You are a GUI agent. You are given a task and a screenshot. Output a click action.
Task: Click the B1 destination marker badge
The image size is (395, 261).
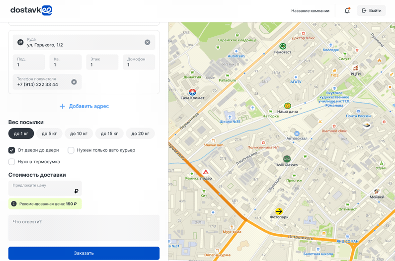(20, 42)
